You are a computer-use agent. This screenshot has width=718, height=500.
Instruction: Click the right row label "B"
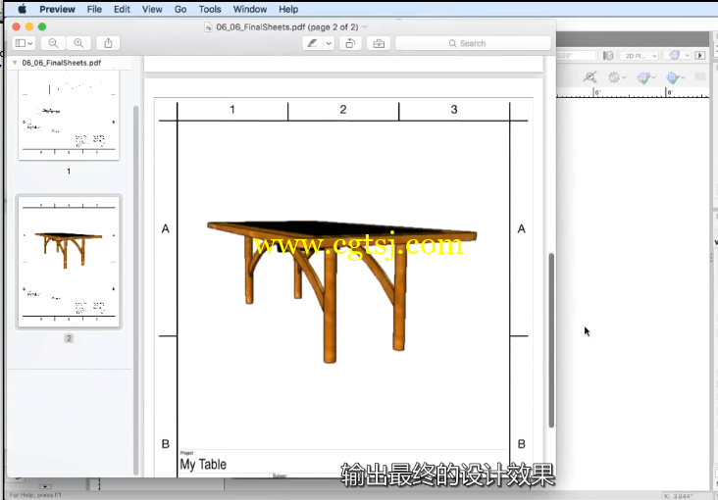[x=521, y=444]
